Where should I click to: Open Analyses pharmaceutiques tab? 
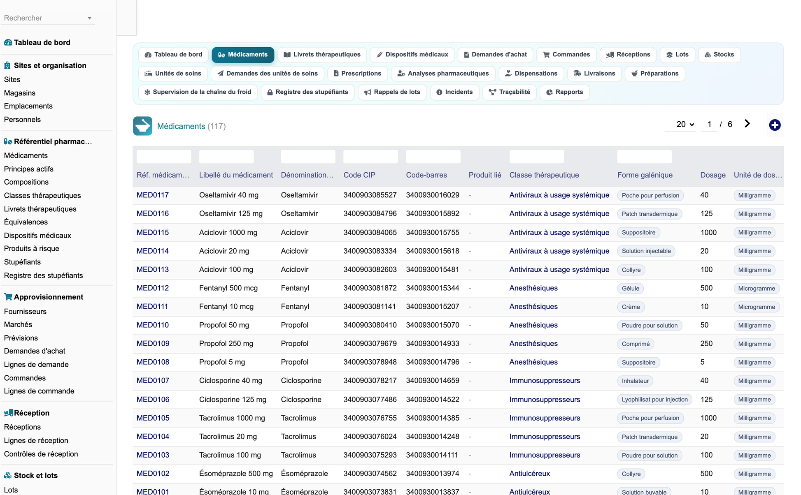point(443,74)
